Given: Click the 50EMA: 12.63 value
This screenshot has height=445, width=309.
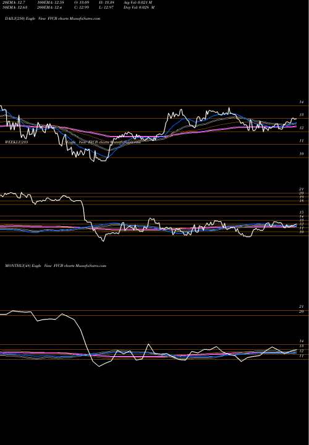Looking at the screenshot, I should click(x=15, y=7).
